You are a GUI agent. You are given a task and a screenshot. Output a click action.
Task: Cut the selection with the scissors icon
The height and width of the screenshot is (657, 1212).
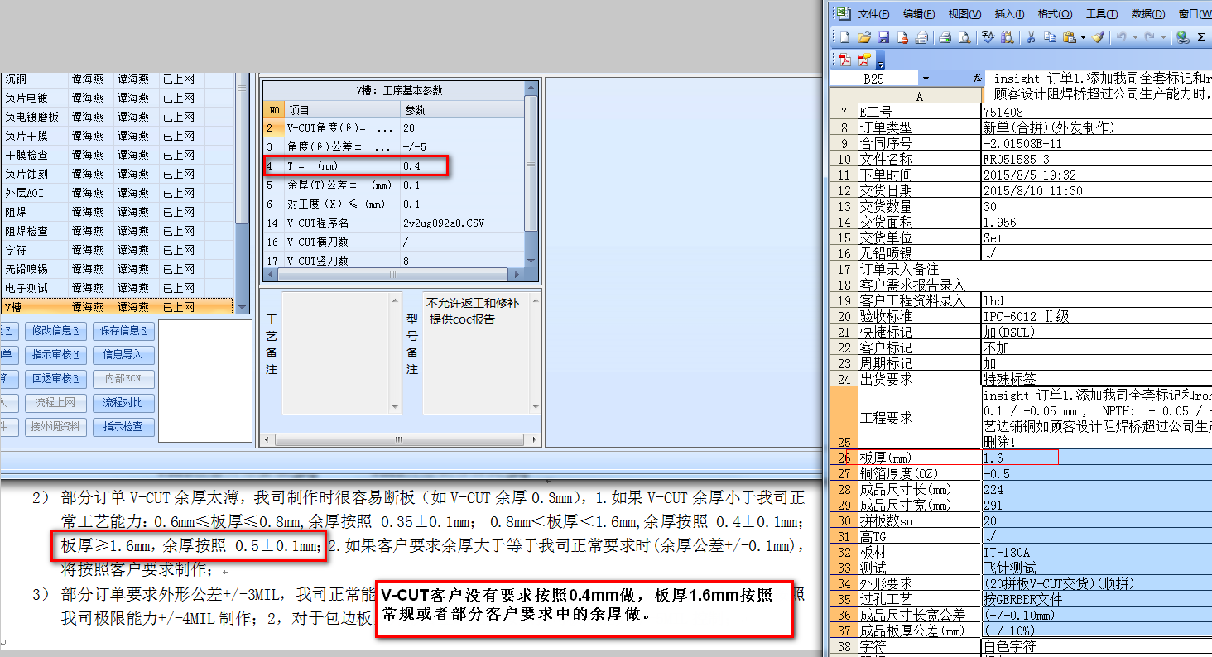pyautogui.click(x=1032, y=37)
